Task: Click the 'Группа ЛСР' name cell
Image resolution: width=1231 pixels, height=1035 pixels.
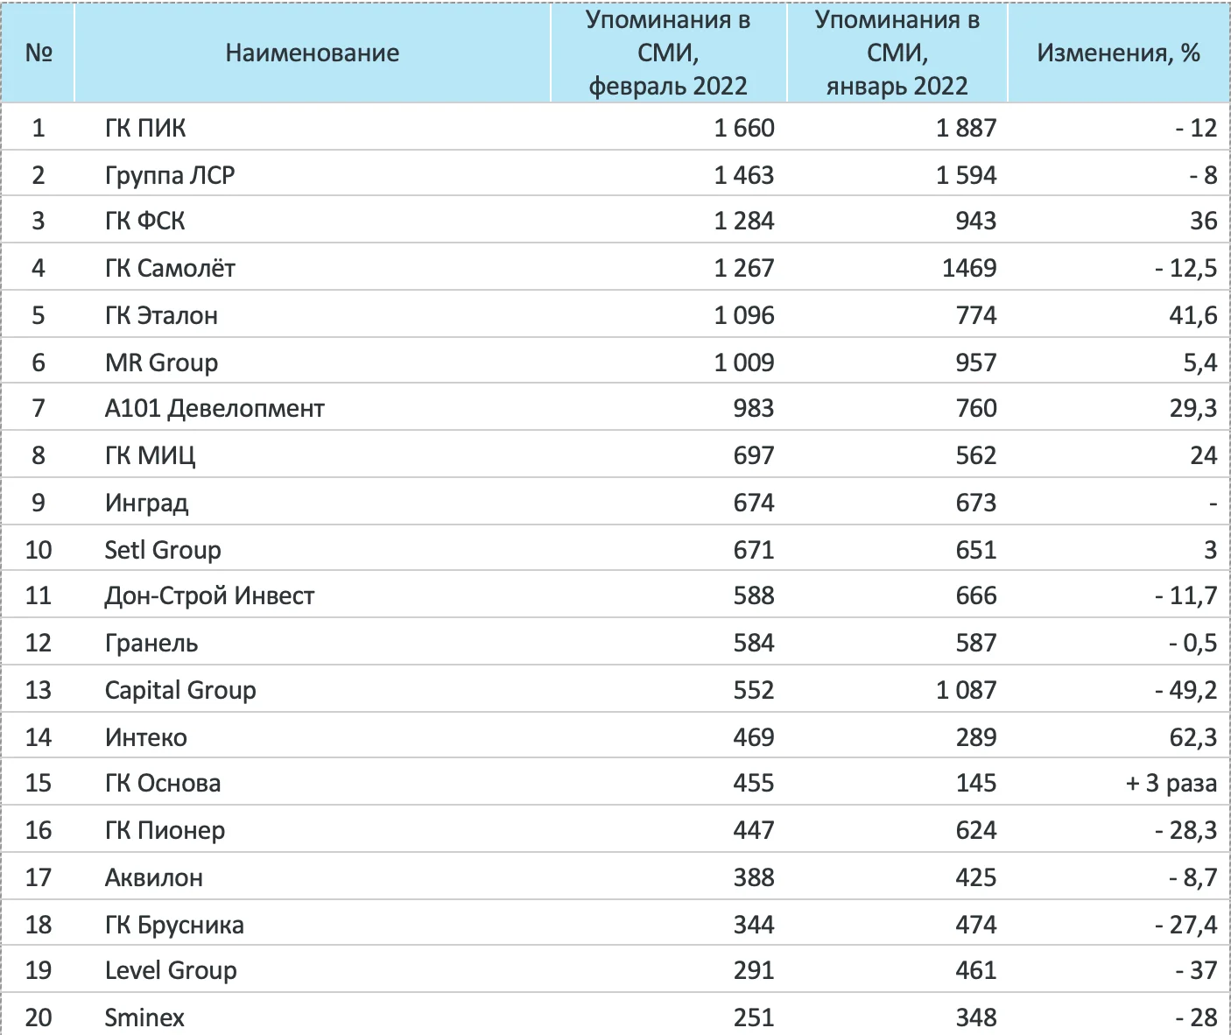Action: tap(170, 175)
